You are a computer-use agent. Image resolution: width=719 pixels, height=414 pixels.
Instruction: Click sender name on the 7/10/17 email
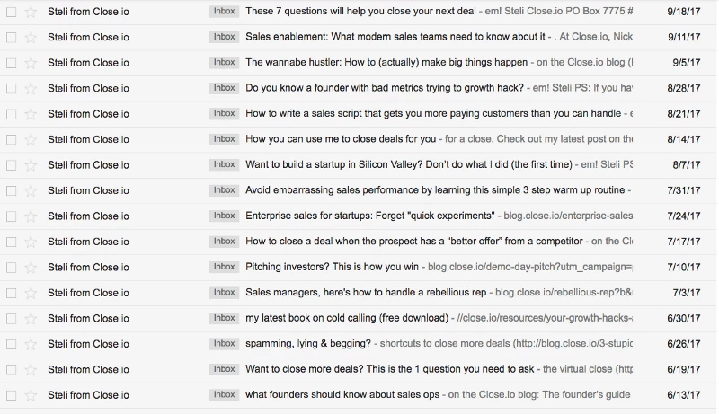click(x=88, y=267)
